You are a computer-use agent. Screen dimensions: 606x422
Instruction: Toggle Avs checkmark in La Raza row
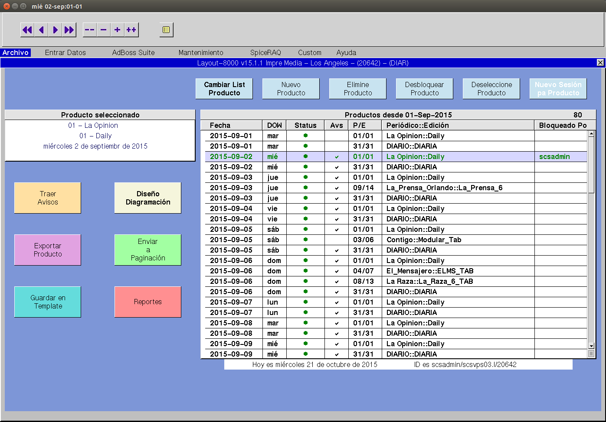tap(337, 282)
